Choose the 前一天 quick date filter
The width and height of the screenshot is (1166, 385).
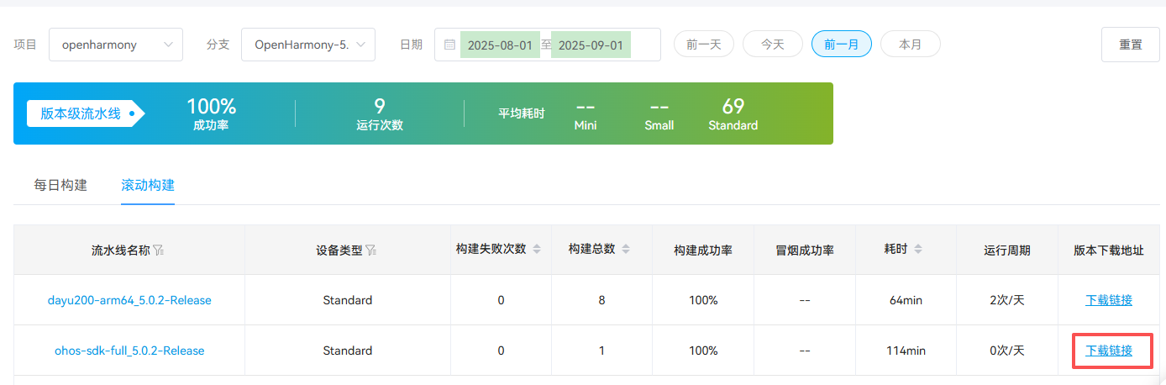click(x=704, y=45)
